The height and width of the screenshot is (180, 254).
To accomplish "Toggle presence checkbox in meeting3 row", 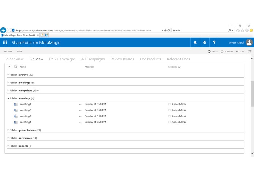I will click(170, 116).
